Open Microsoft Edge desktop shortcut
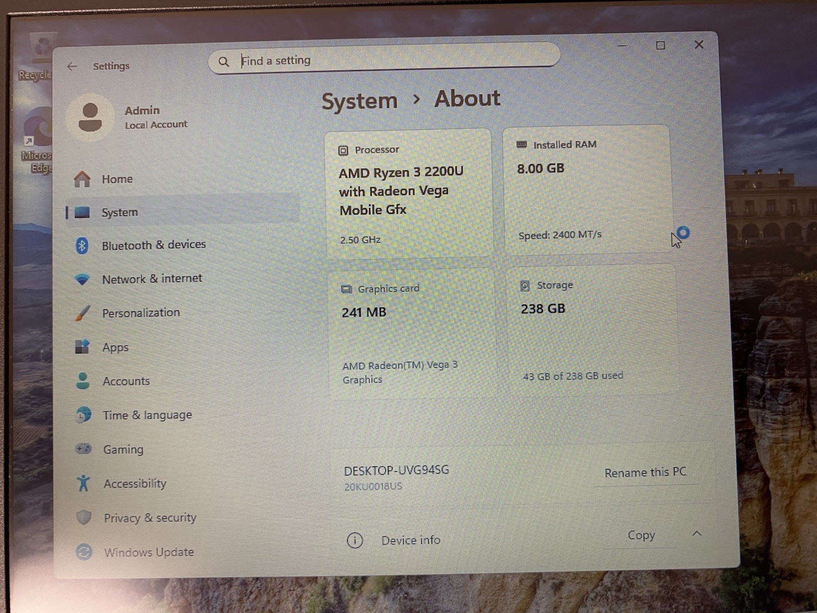The width and height of the screenshot is (817, 613). (x=37, y=140)
